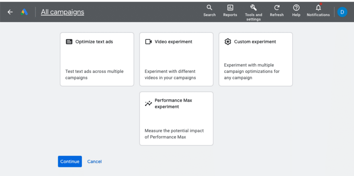Click the Custom experiment gear icon
354x176 pixels.
pos(228,42)
